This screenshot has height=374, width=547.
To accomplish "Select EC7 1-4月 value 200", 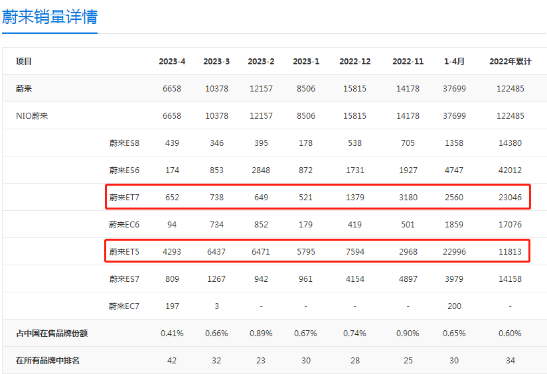I will pos(454,306).
